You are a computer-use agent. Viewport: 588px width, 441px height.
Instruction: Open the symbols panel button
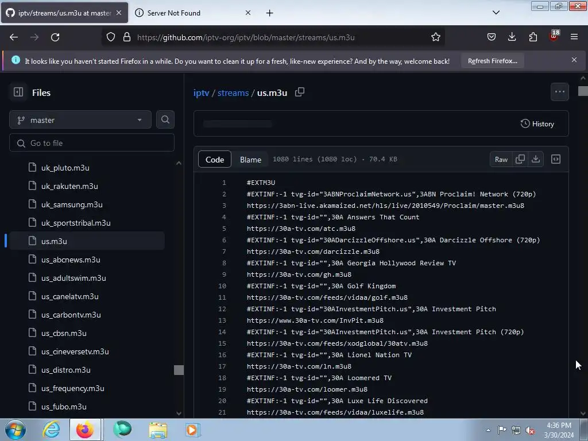coord(556,160)
